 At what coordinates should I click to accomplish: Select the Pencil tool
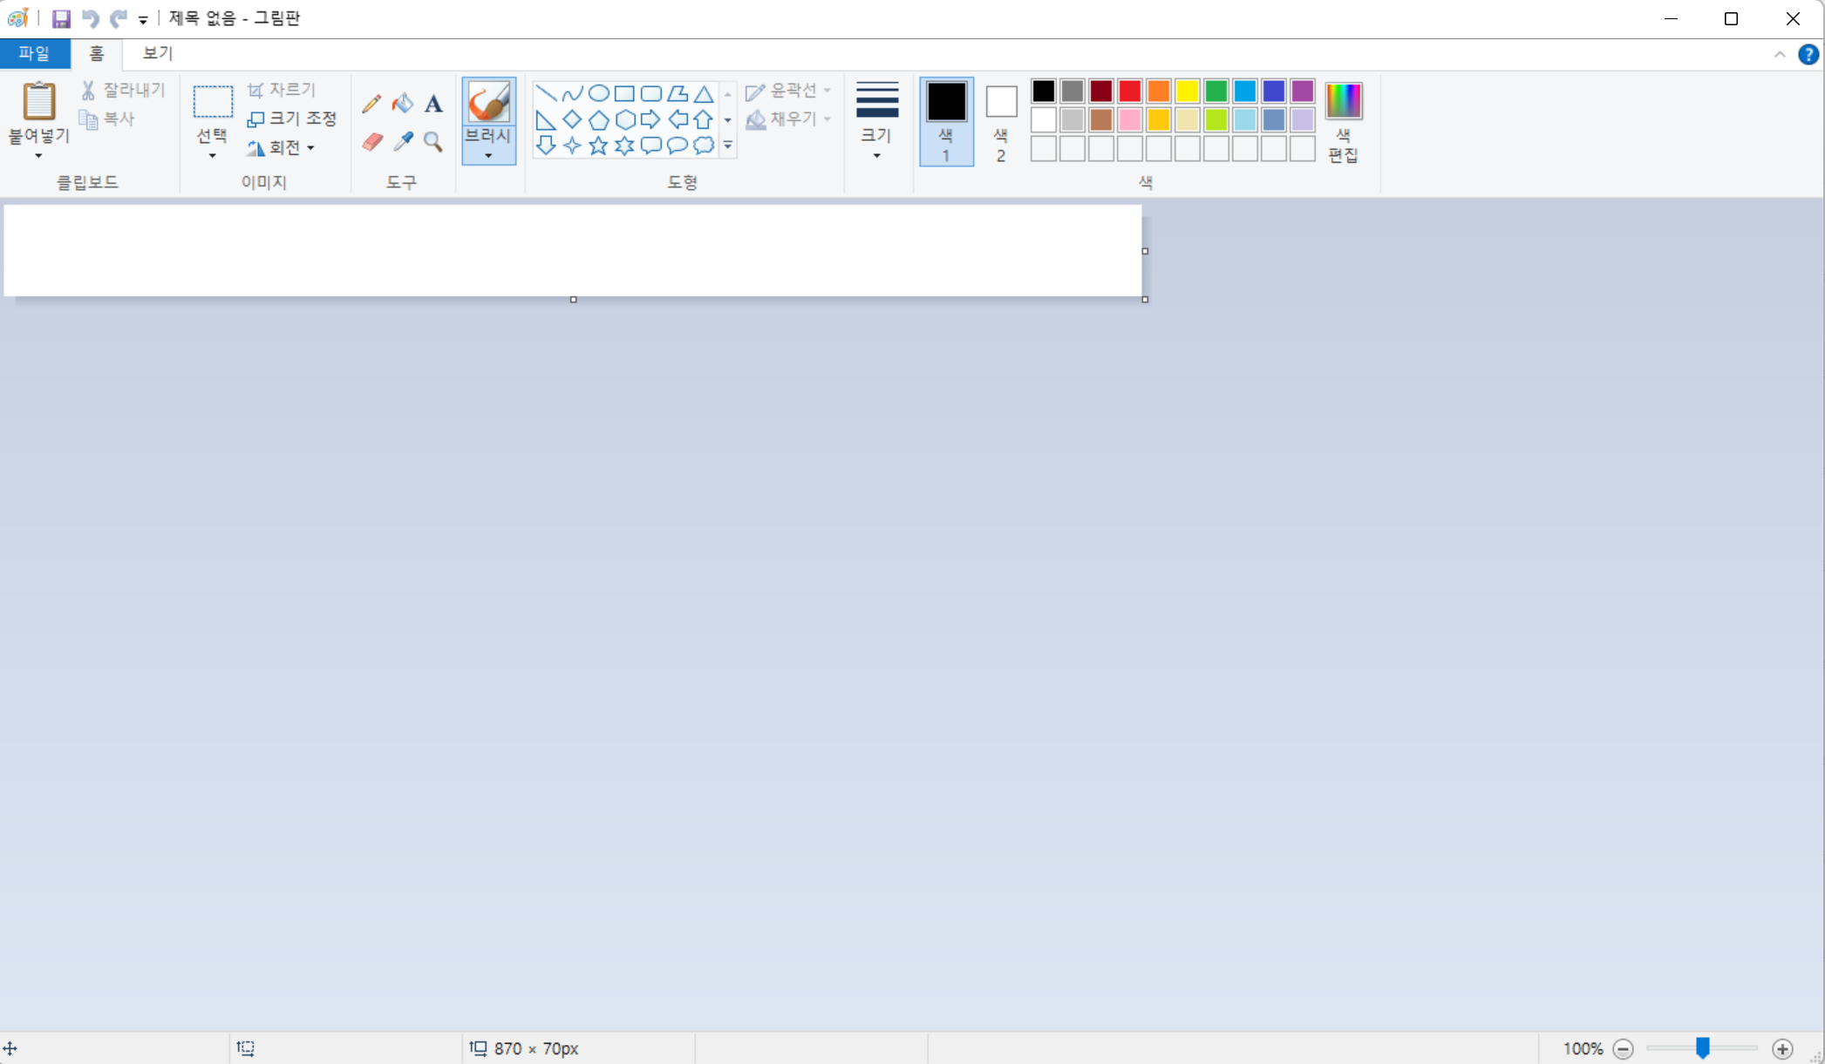[x=371, y=104]
